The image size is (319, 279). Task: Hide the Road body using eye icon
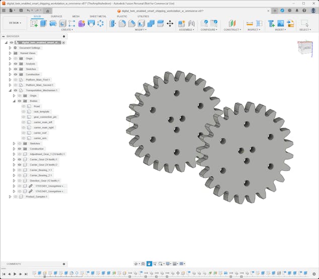pos(24,107)
